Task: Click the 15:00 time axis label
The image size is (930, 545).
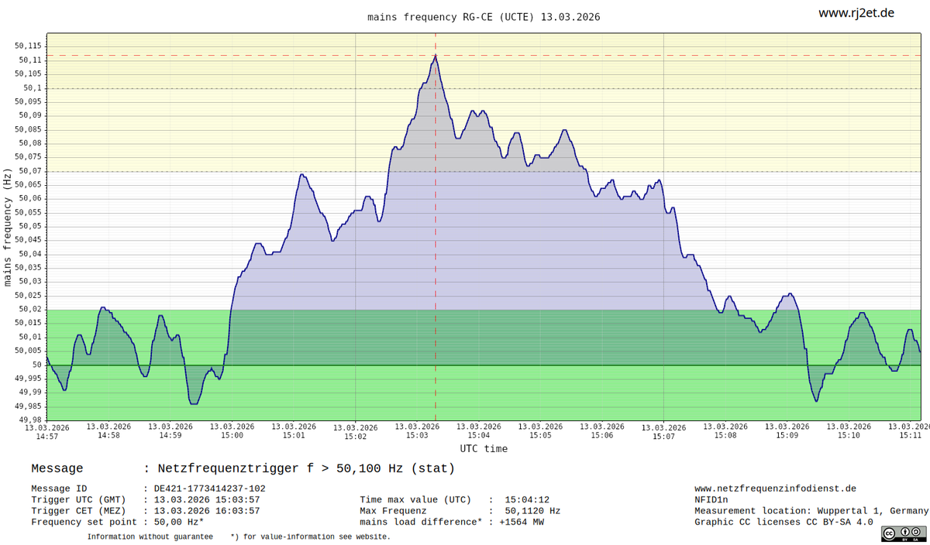Action: tap(232, 430)
